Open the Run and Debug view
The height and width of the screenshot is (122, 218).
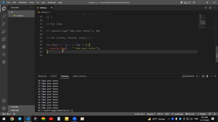tap(4, 32)
